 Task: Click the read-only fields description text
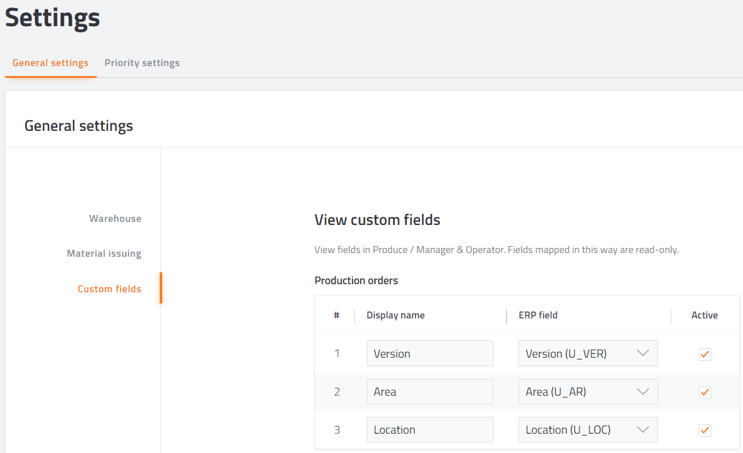497,250
